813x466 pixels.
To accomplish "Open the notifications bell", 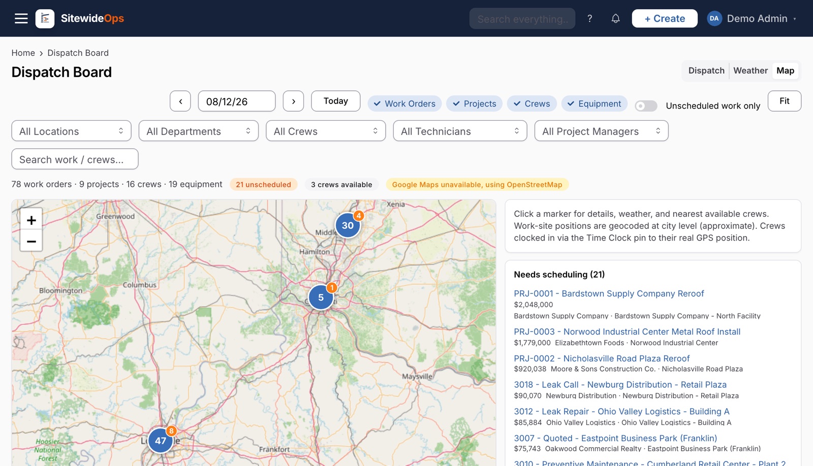I will pyautogui.click(x=615, y=19).
